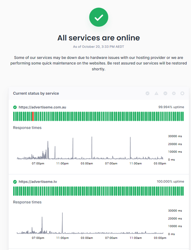The image size is (191, 250).
Task: Click the 30000 ms axis label
Action: pos(175,136)
